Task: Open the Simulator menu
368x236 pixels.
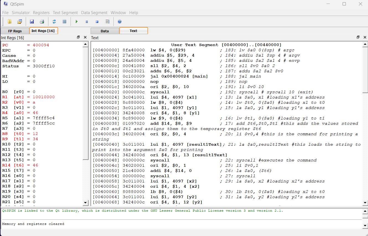Action: pos(21,12)
